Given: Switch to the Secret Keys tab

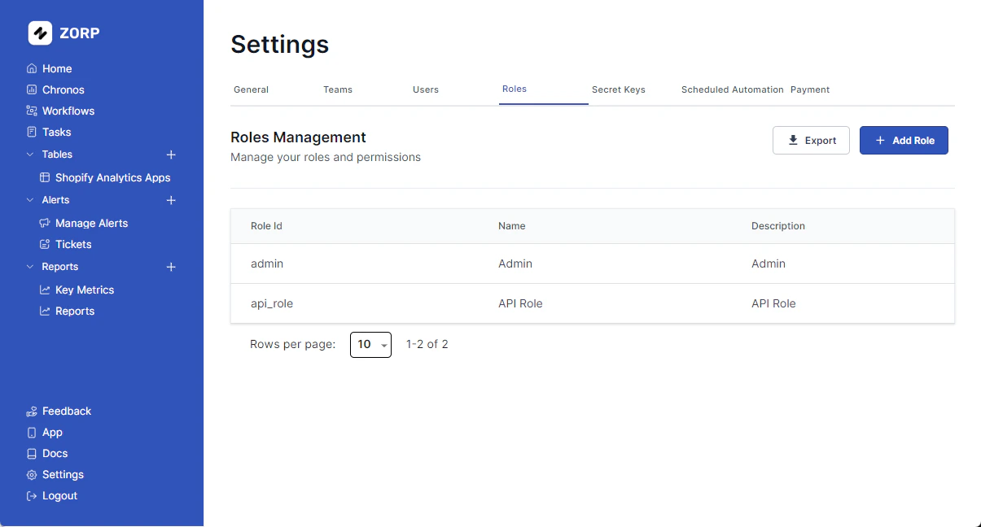Looking at the screenshot, I should pos(617,89).
